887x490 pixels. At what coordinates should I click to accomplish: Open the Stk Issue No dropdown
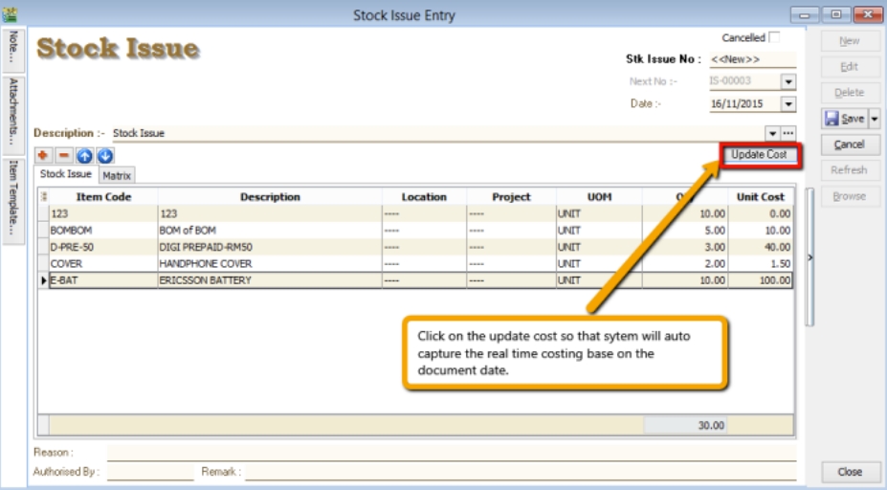(x=788, y=59)
